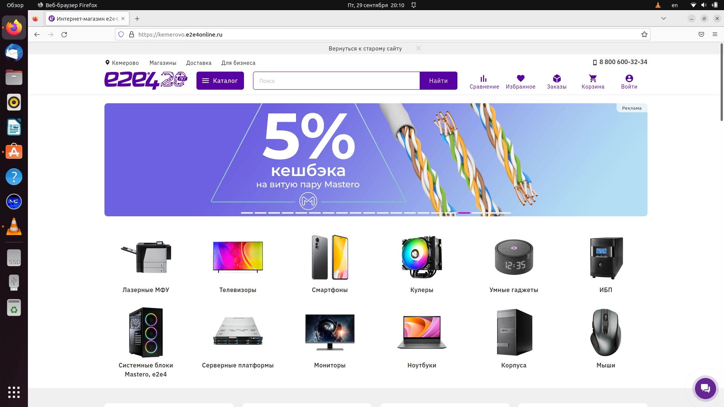Open the Firefox View pinned icon
Viewport: 724px width, 407px height.
[x=35, y=18]
